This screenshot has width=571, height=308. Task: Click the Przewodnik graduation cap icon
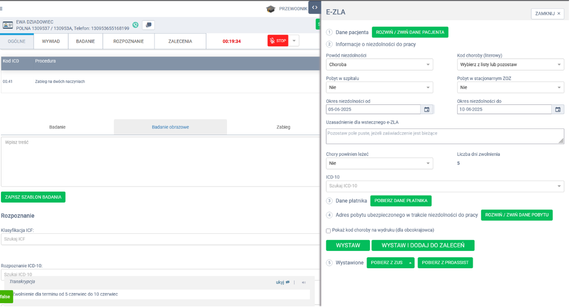[271, 9]
